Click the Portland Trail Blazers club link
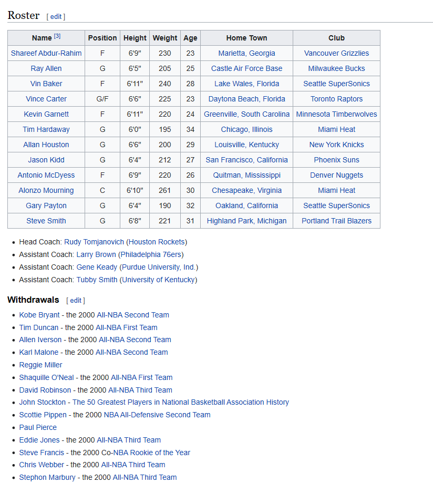This screenshot has width=433, height=483. click(x=336, y=221)
